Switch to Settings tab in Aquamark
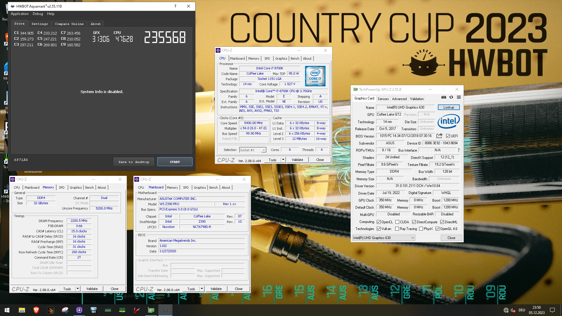Image resolution: width=562 pixels, height=316 pixels. point(40,24)
